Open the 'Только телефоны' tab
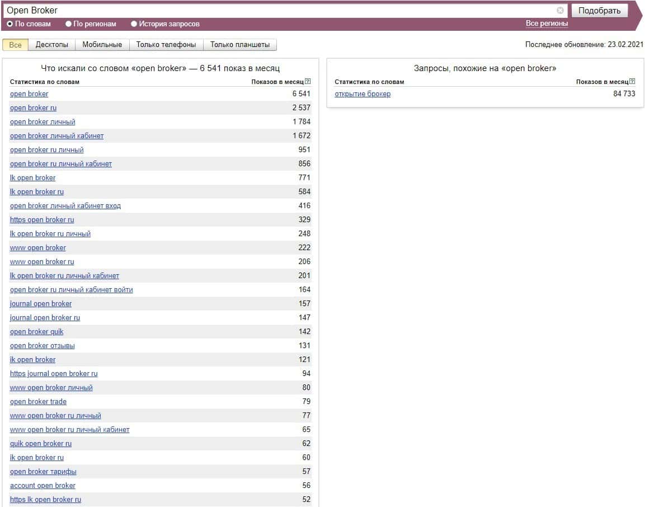Viewport: 649px width, 507px height. (x=166, y=45)
